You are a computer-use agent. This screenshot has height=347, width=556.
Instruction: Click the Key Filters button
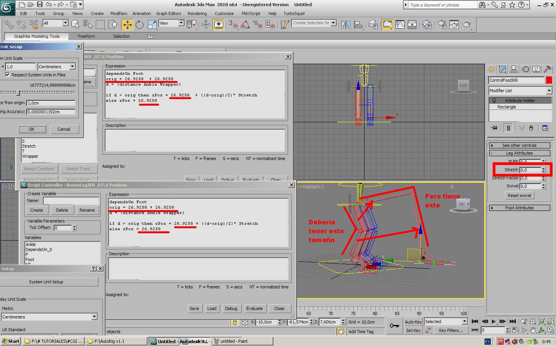click(451, 330)
